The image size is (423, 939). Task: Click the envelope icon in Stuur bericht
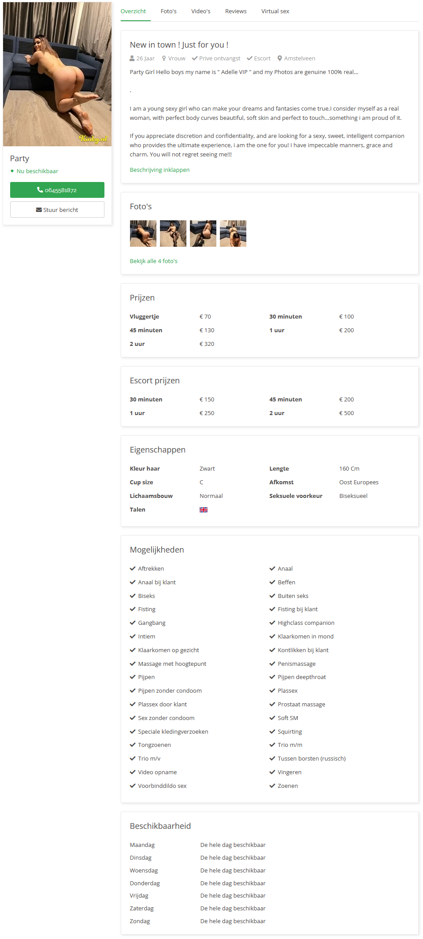(39, 210)
